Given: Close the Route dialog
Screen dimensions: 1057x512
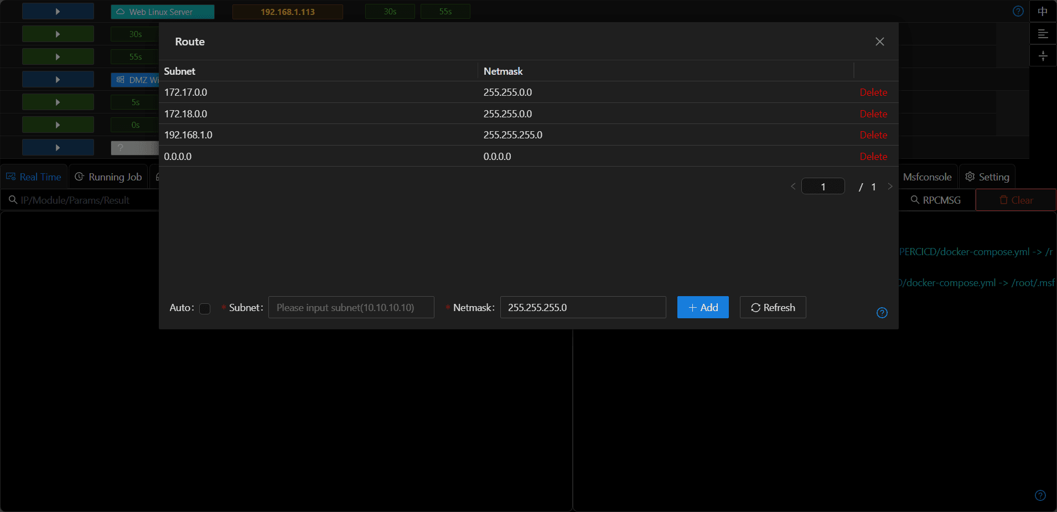Looking at the screenshot, I should pos(879,42).
